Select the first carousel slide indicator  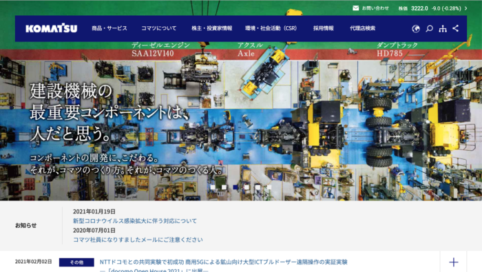[x=212, y=187]
